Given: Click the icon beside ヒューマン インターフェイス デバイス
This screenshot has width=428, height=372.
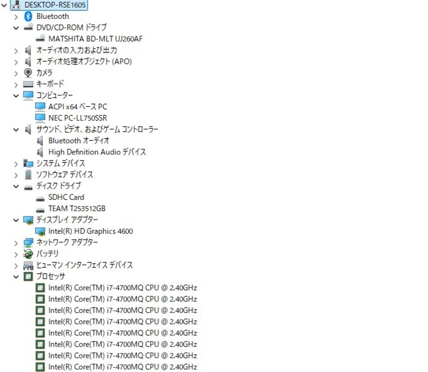Looking at the screenshot, I should pyautogui.click(x=28, y=265).
